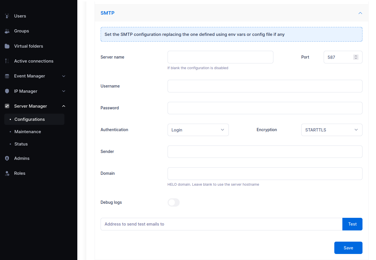
Task: Open the Encryption dropdown
Action: [x=331, y=130]
